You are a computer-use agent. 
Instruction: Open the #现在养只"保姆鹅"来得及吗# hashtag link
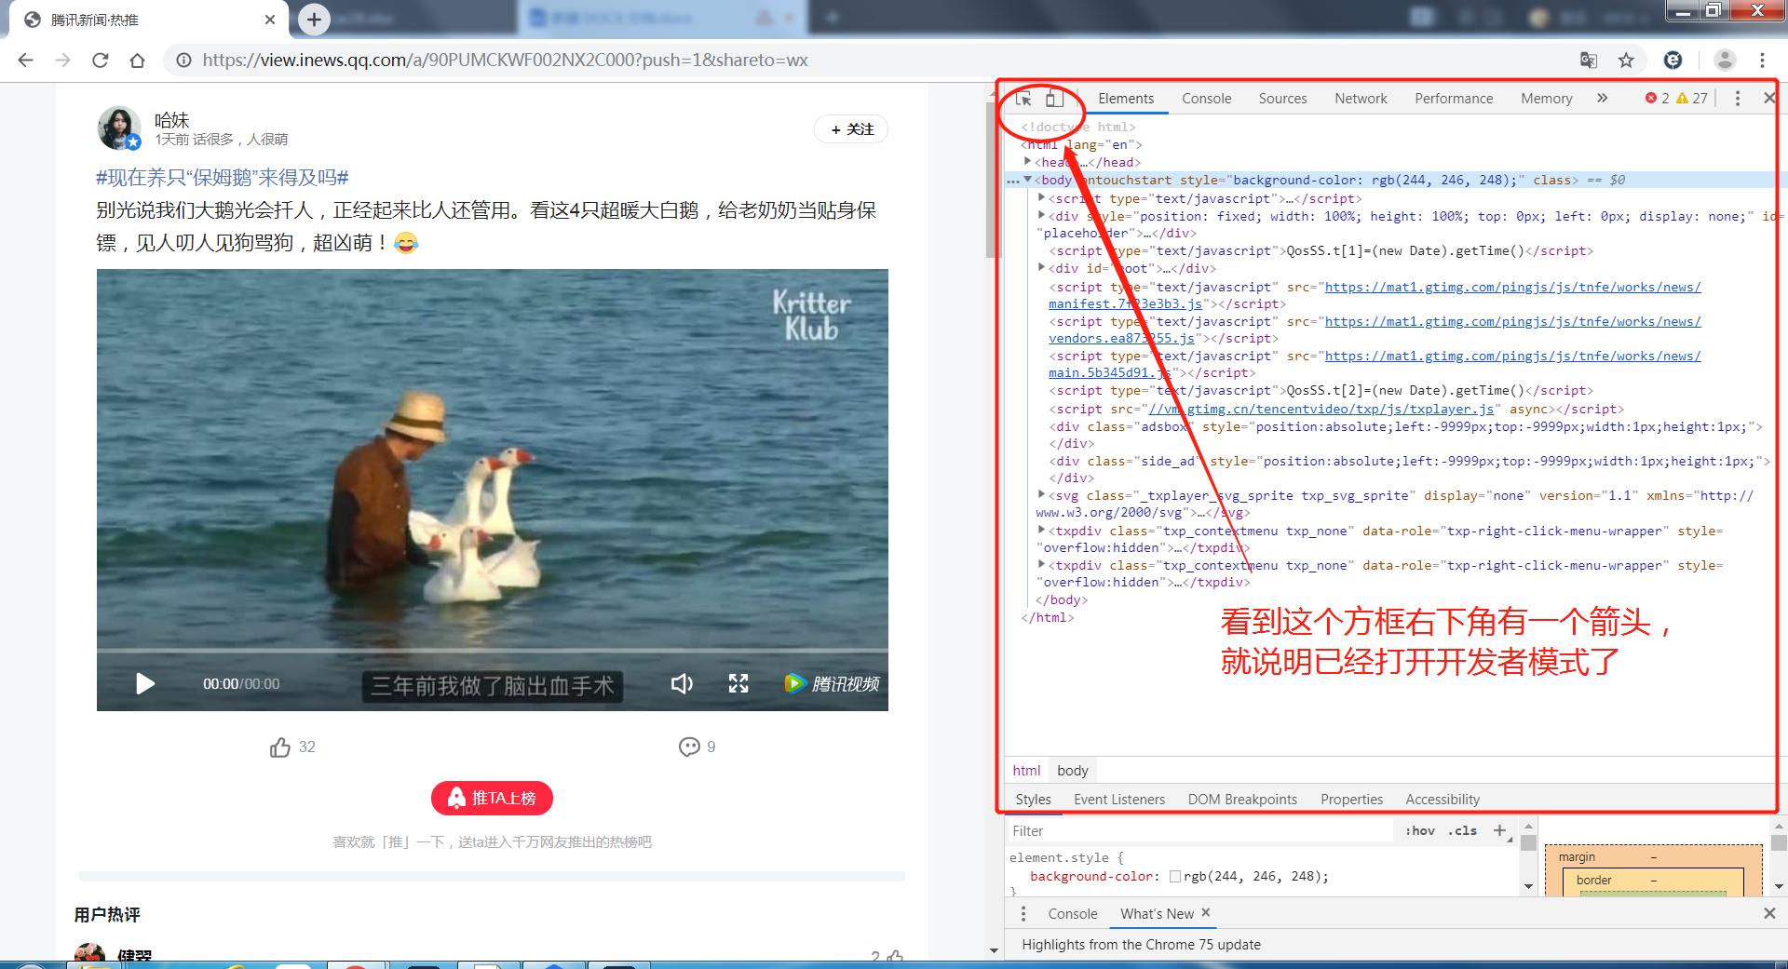tap(223, 178)
